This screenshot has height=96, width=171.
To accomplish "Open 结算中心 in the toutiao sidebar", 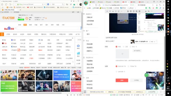I will tap(90, 51).
